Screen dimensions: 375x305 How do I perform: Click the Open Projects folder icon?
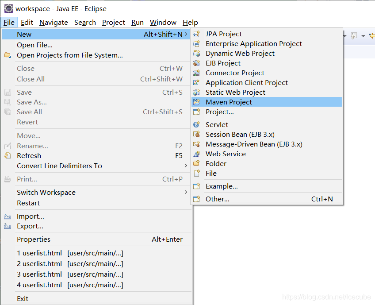pos(8,55)
